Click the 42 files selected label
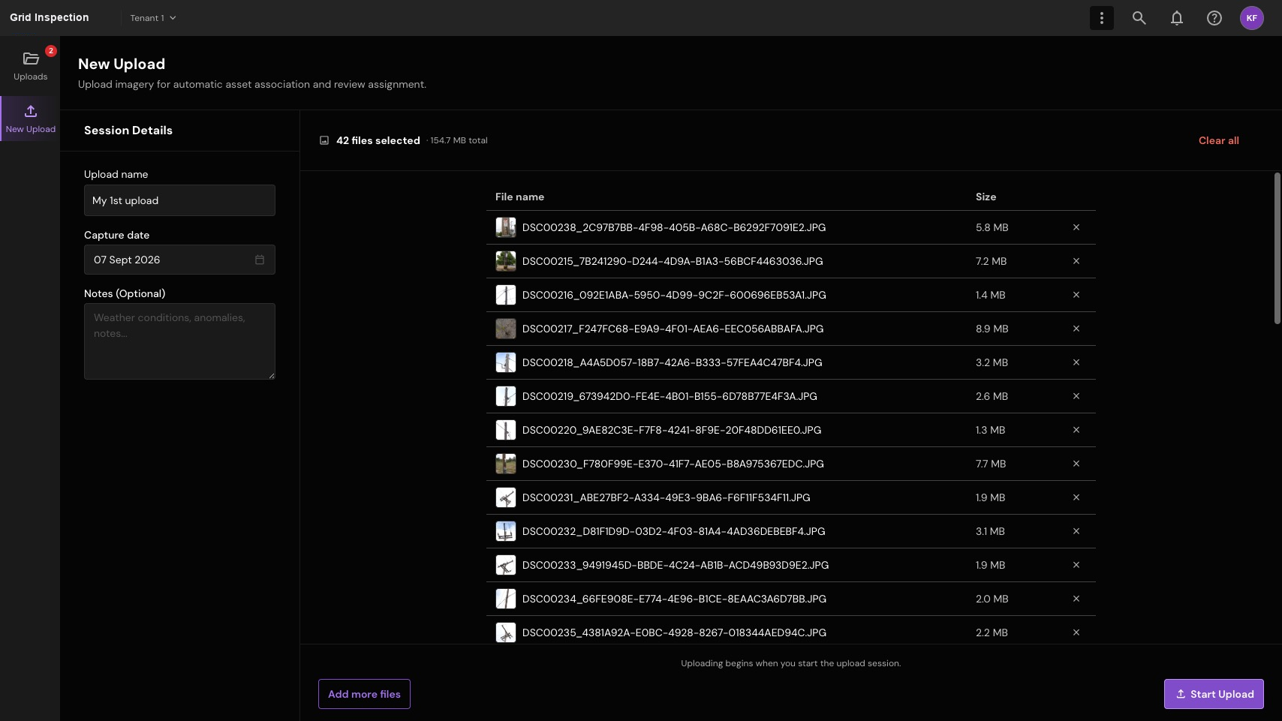 click(378, 140)
